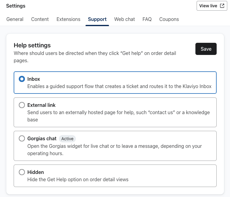Click the Gorgias chat description text

click(x=115, y=150)
